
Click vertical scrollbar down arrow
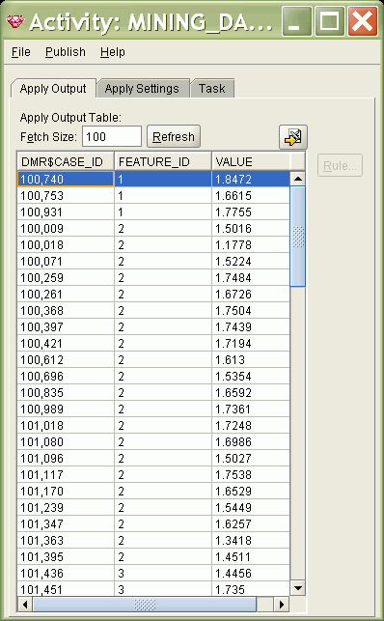298,588
